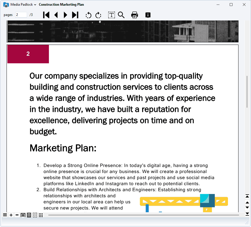251x227 pixels.
Task: Open the hamburger menu in bottom toolbar
Action: [5, 215]
